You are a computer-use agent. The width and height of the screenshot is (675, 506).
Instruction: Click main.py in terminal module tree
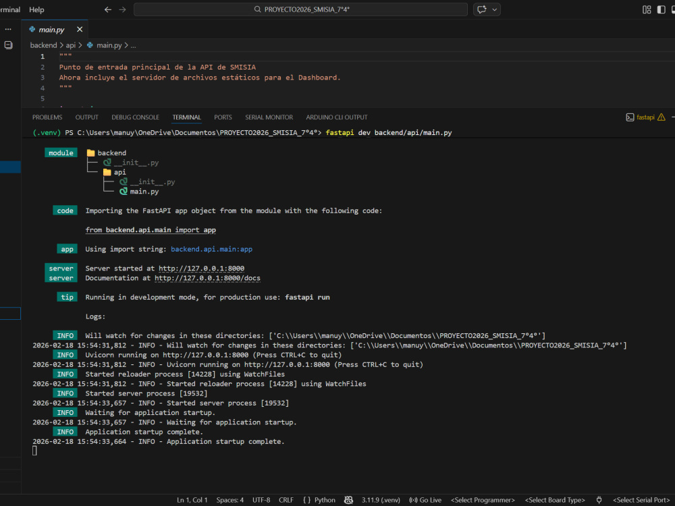[140, 192]
